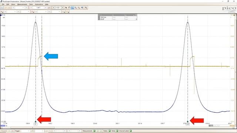Open the File menu
Viewport: 237px width, 133px height.
click(x=3, y=4)
